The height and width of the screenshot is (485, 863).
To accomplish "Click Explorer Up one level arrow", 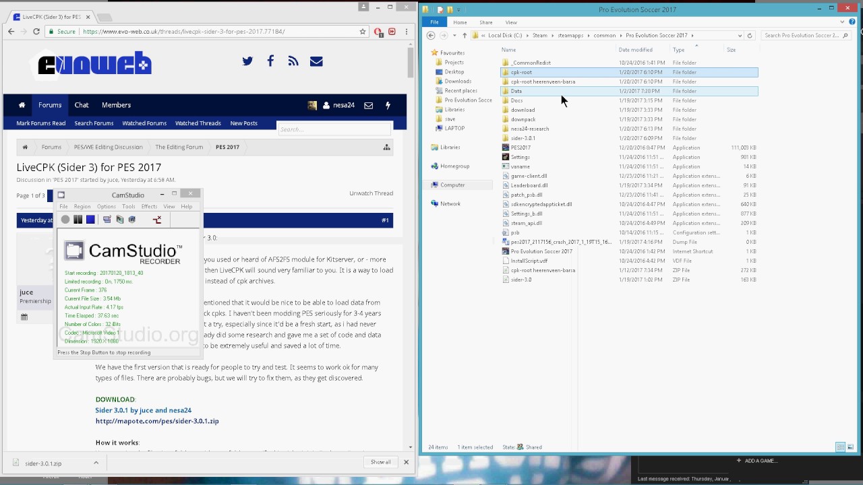I will [465, 36].
